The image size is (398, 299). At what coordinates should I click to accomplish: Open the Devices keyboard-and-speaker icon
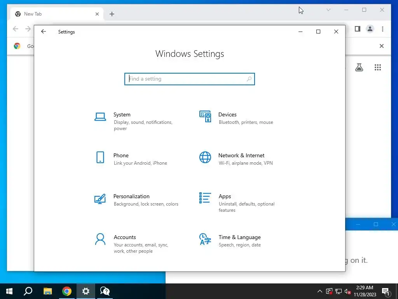click(x=205, y=116)
